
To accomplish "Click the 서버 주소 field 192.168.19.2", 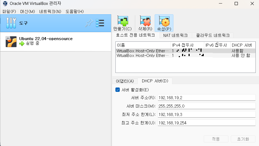I will coord(207,98).
